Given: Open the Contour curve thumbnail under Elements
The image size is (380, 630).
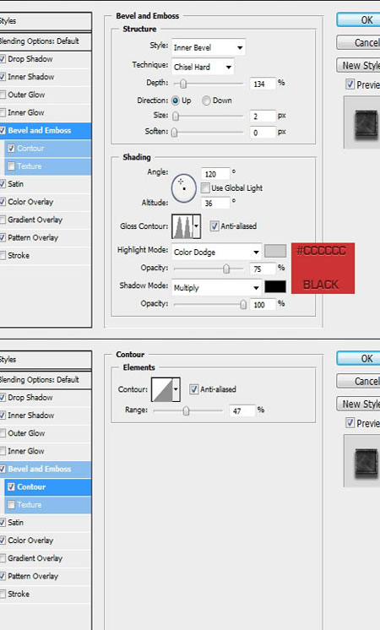Looking at the screenshot, I should (162, 389).
